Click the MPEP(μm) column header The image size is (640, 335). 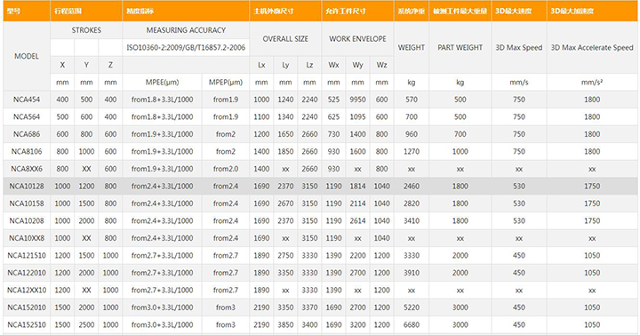226,83
